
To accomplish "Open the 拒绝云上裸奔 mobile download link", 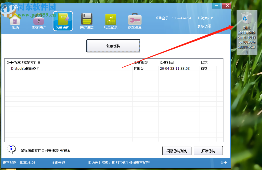I will click(119, 163).
